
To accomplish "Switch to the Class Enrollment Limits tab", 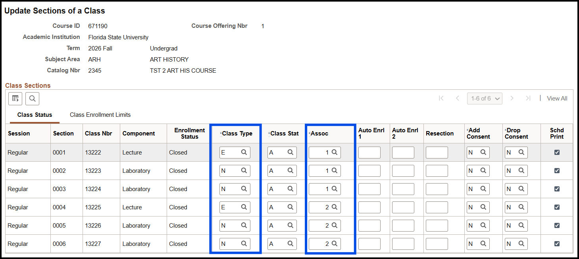I will [100, 114].
